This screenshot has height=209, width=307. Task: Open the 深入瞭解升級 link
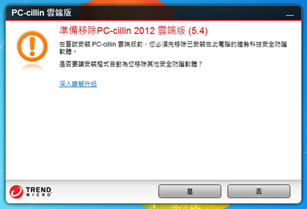point(78,84)
